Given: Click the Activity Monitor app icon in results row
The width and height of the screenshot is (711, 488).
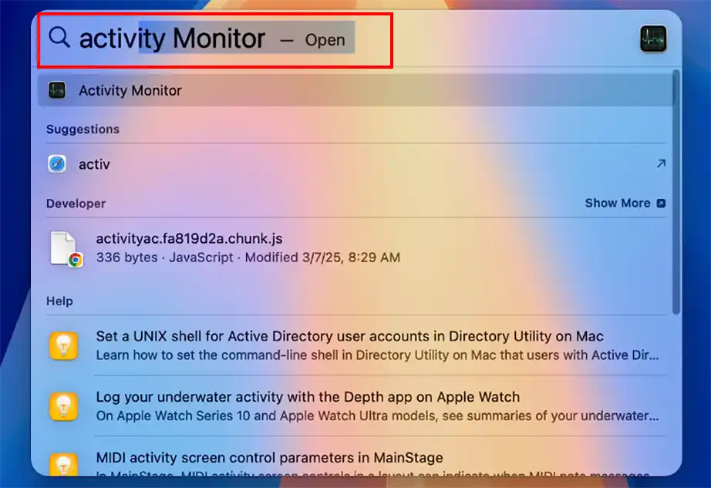Looking at the screenshot, I should click(57, 90).
